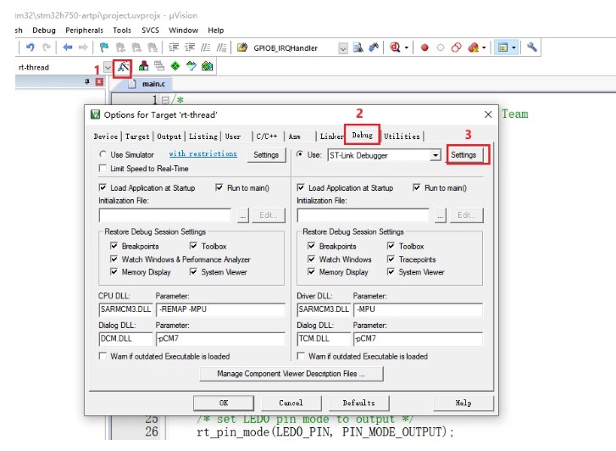Click Find in Files icon
616x451 pixels.
(x=242, y=47)
